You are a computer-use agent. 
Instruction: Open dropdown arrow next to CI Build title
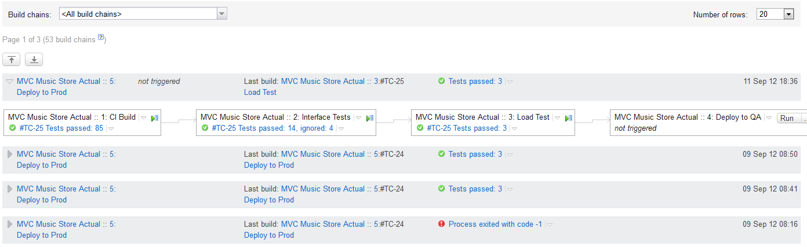143,117
